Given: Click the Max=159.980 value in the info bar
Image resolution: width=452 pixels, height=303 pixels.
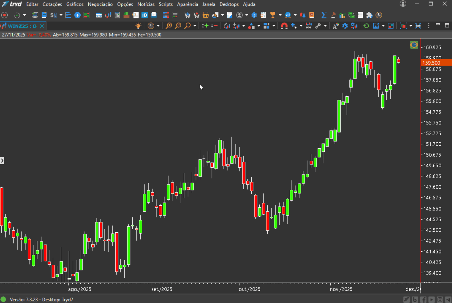Looking at the screenshot, I should pos(93,35).
